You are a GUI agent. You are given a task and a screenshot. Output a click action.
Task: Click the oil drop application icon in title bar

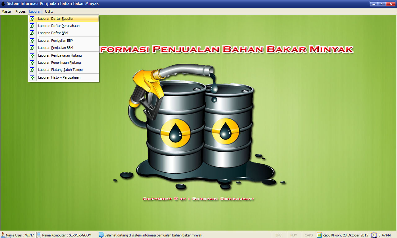3,4
